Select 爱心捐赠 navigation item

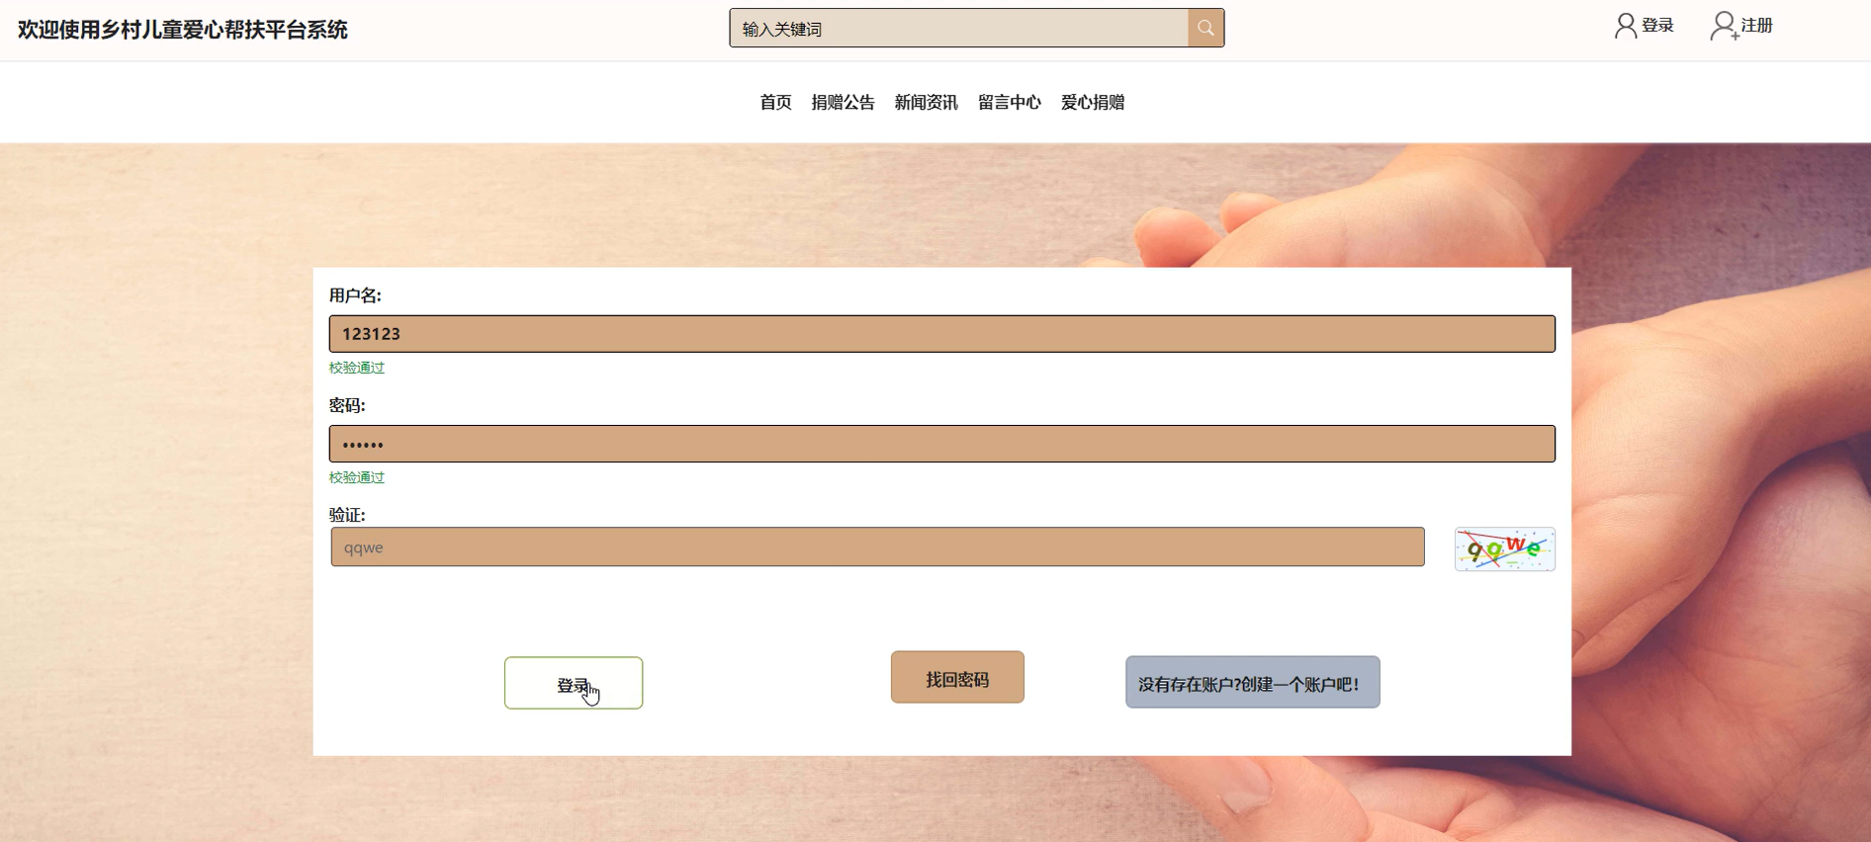point(1092,102)
